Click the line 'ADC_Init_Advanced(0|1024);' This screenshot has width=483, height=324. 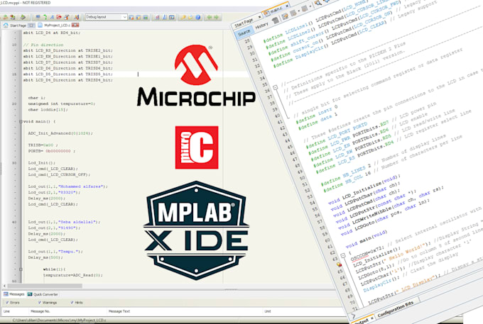tap(60, 133)
